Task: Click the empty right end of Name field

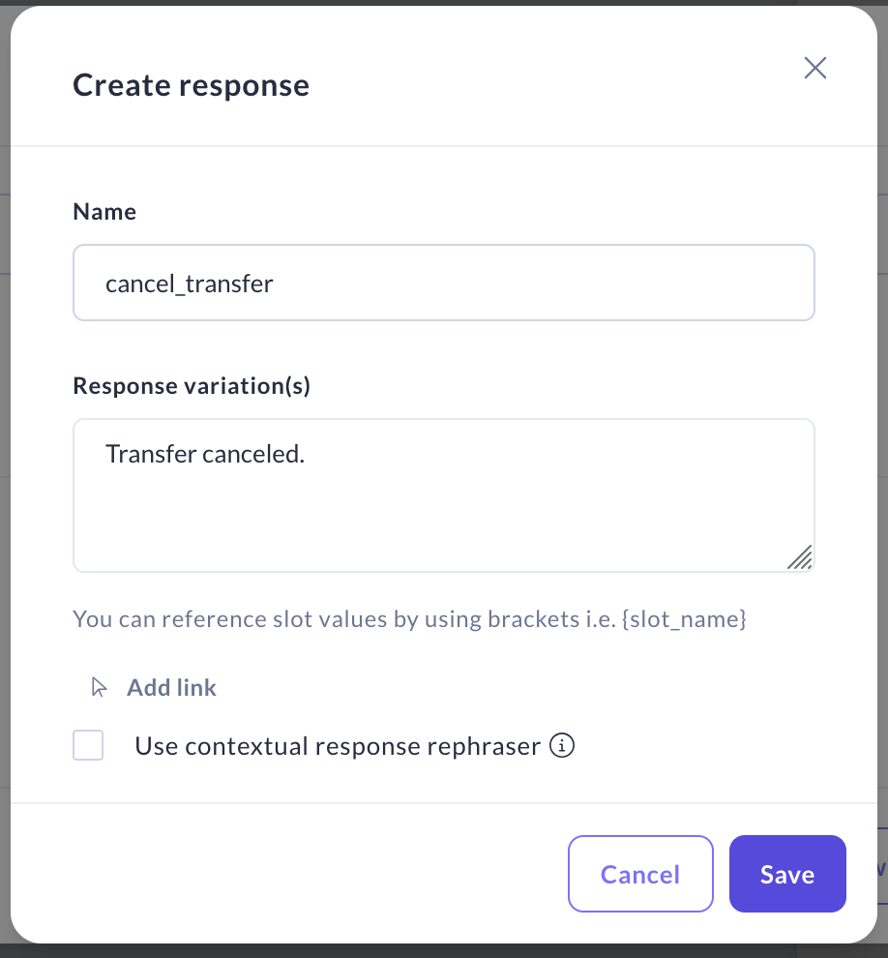Action: pos(677,283)
